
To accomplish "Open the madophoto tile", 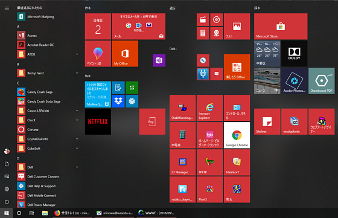I will (295, 121).
